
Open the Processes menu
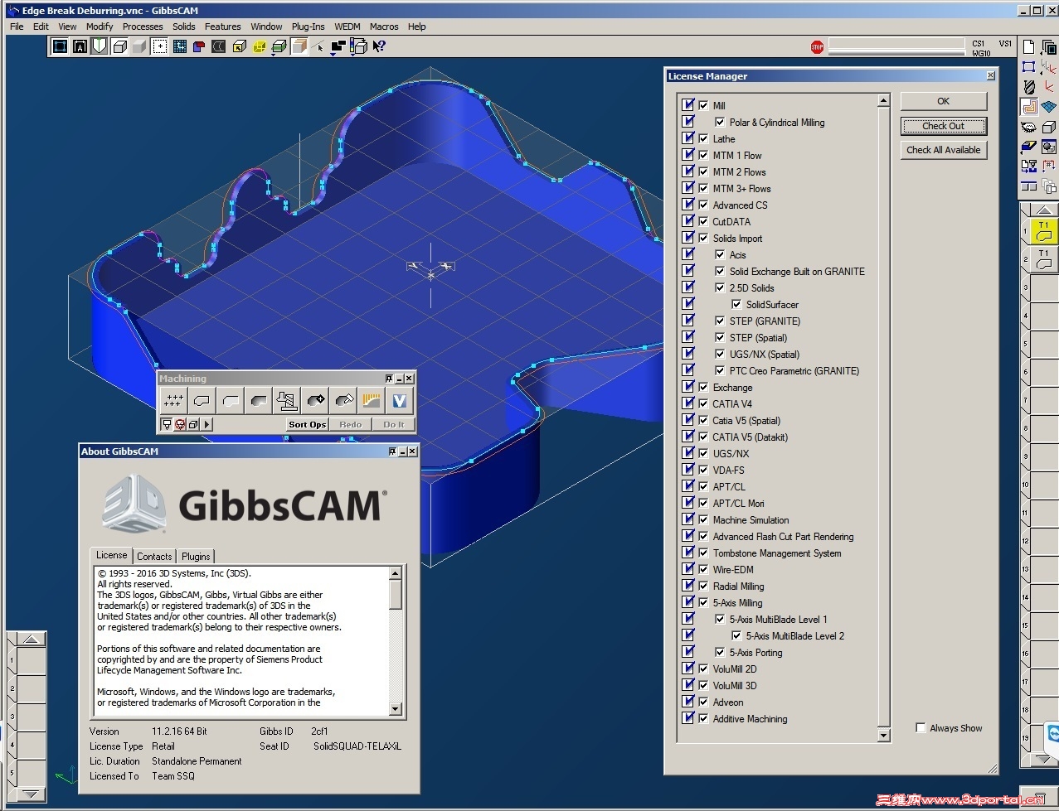pos(143,27)
